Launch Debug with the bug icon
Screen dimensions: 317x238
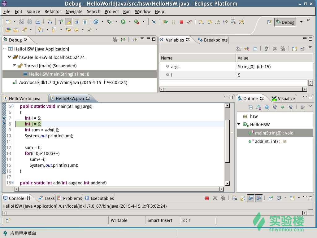click(110, 22)
